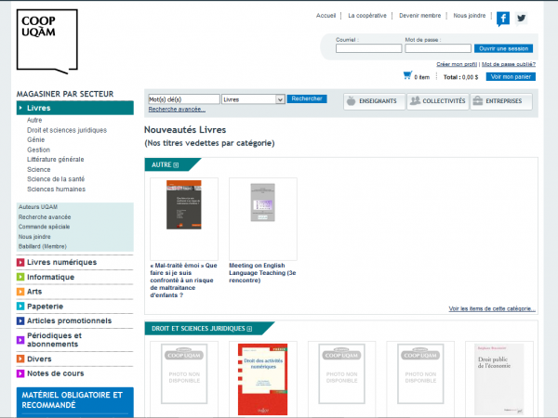Open the Meeting on English Language Teaching cover
This screenshot has height=418, width=558.
point(262,202)
